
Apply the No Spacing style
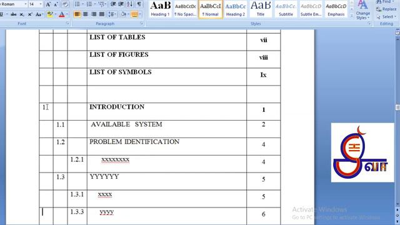[185, 9]
